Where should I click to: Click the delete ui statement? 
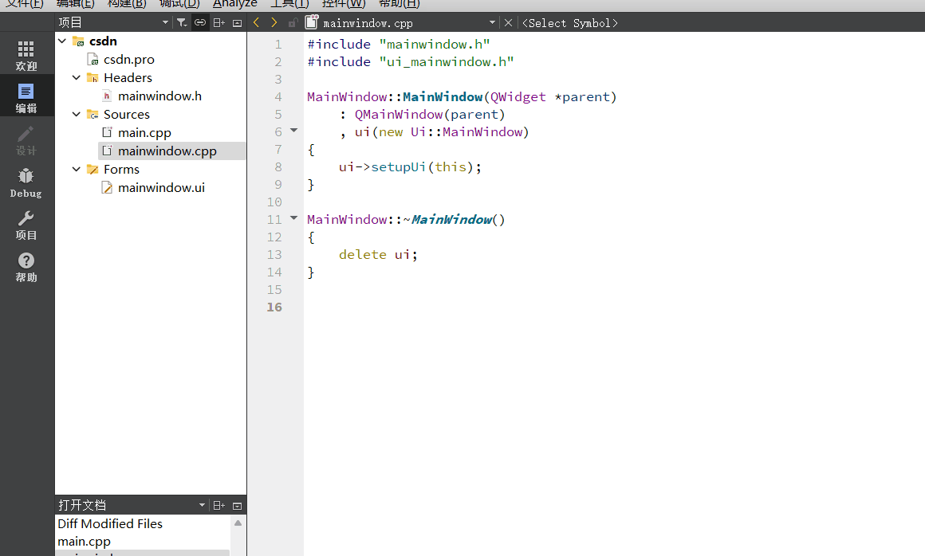(378, 254)
